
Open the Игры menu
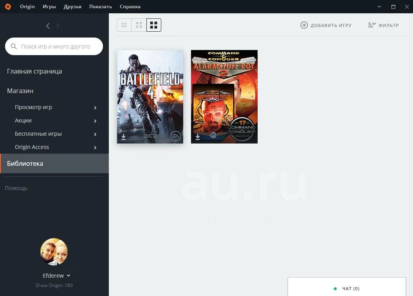[x=49, y=7]
